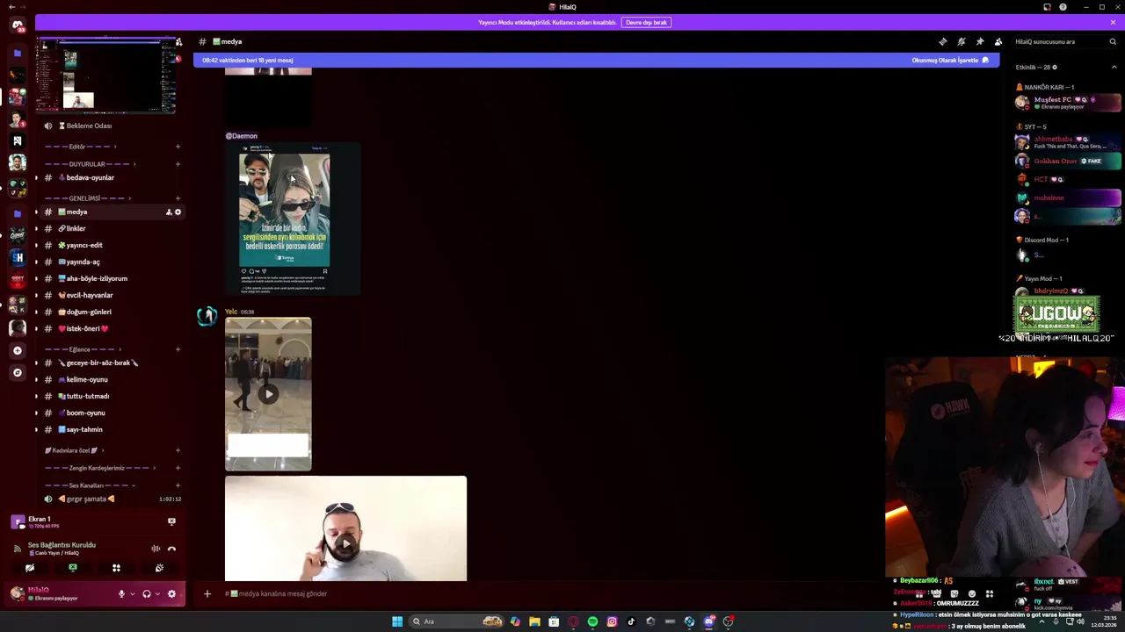Collapse the 'Etkinlik — 28' section chevron
Image resolution: width=1125 pixels, height=632 pixels.
(x=1114, y=67)
